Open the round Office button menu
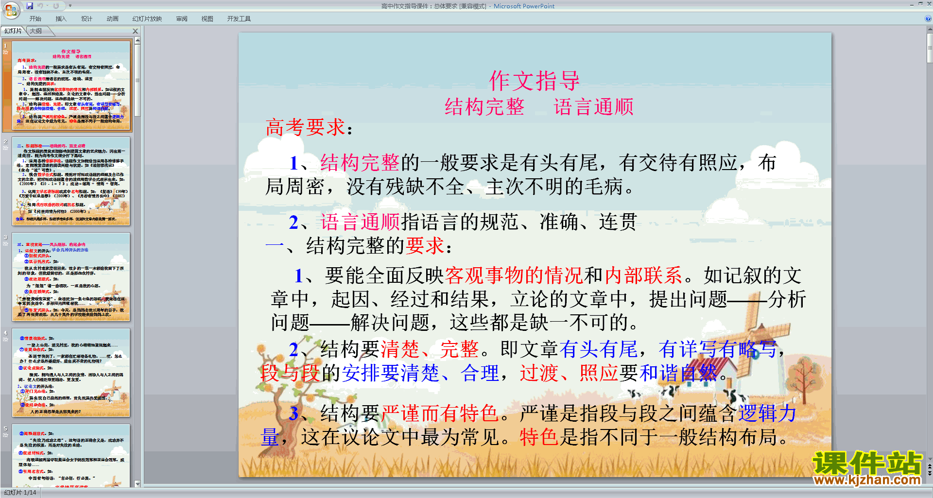This screenshot has width=933, height=498. [x=11, y=9]
